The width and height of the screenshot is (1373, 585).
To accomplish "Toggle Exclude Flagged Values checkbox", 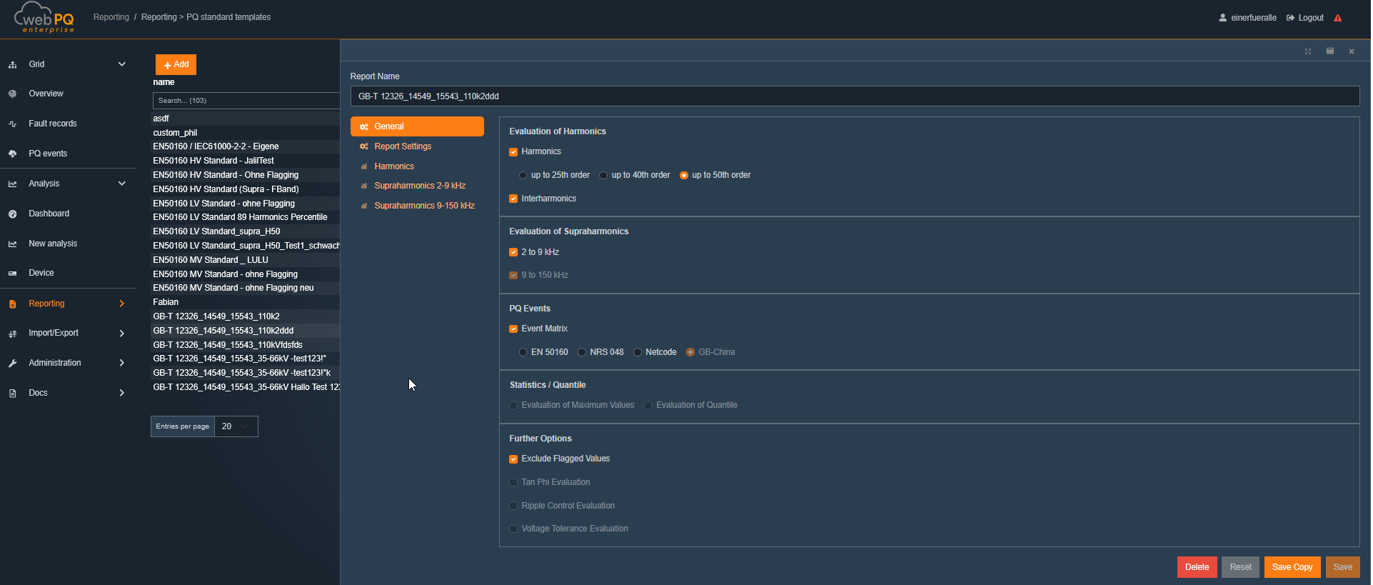I will [x=513, y=459].
